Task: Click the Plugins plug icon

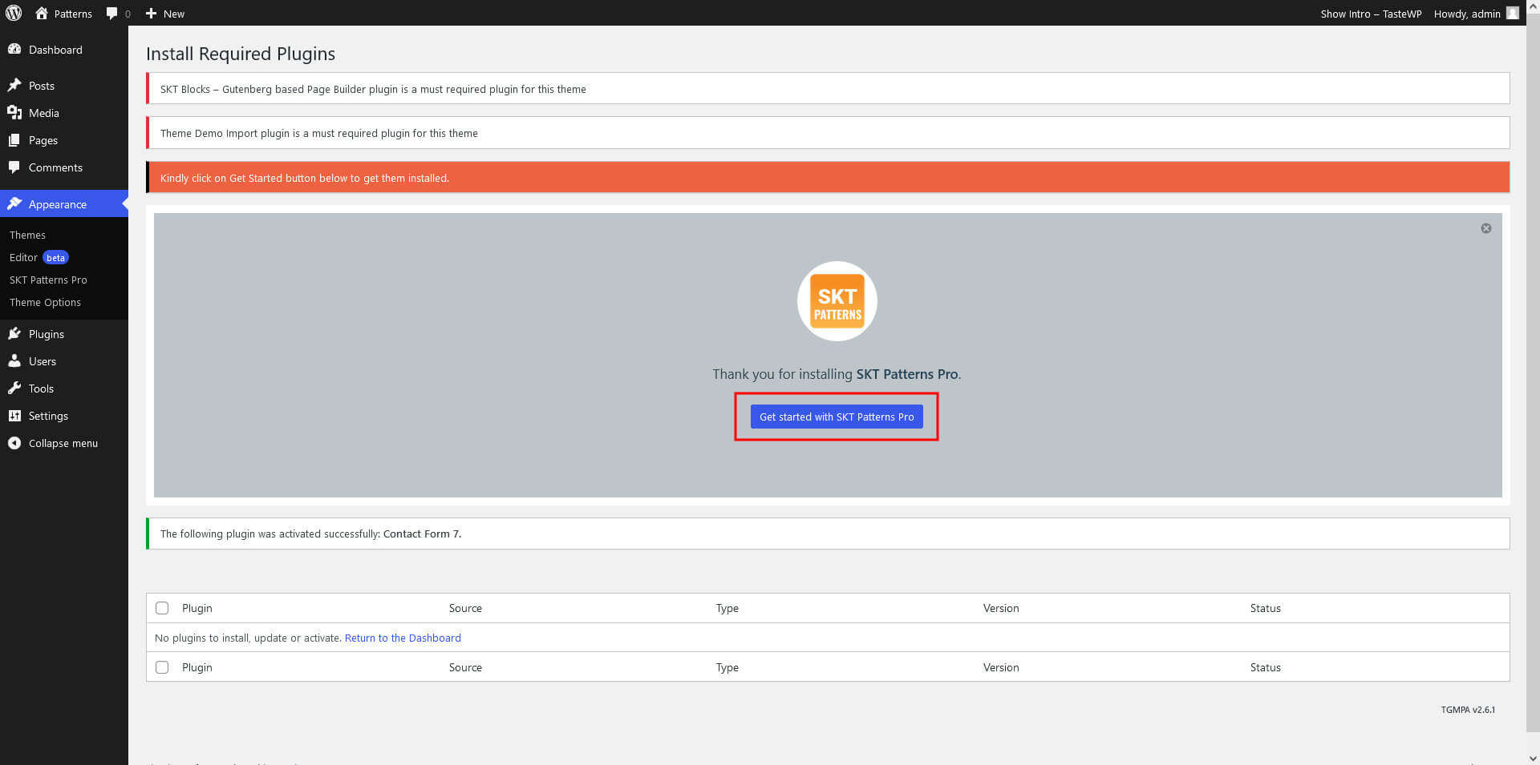Action: click(x=14, y=333)
